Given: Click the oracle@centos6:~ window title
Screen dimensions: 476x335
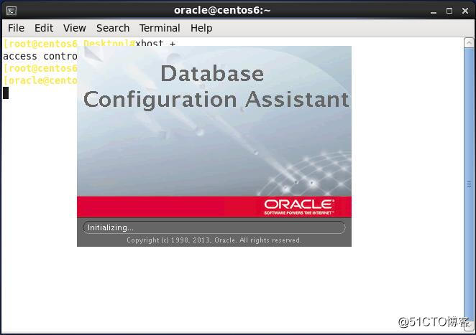Looking at the screenshot, I should (x=222, y=10).
